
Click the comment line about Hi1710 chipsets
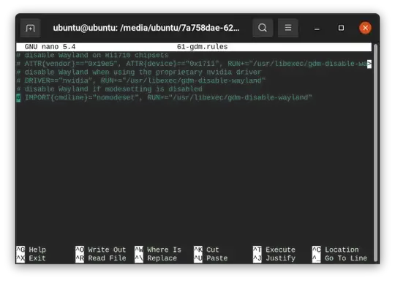click(92, 55)
